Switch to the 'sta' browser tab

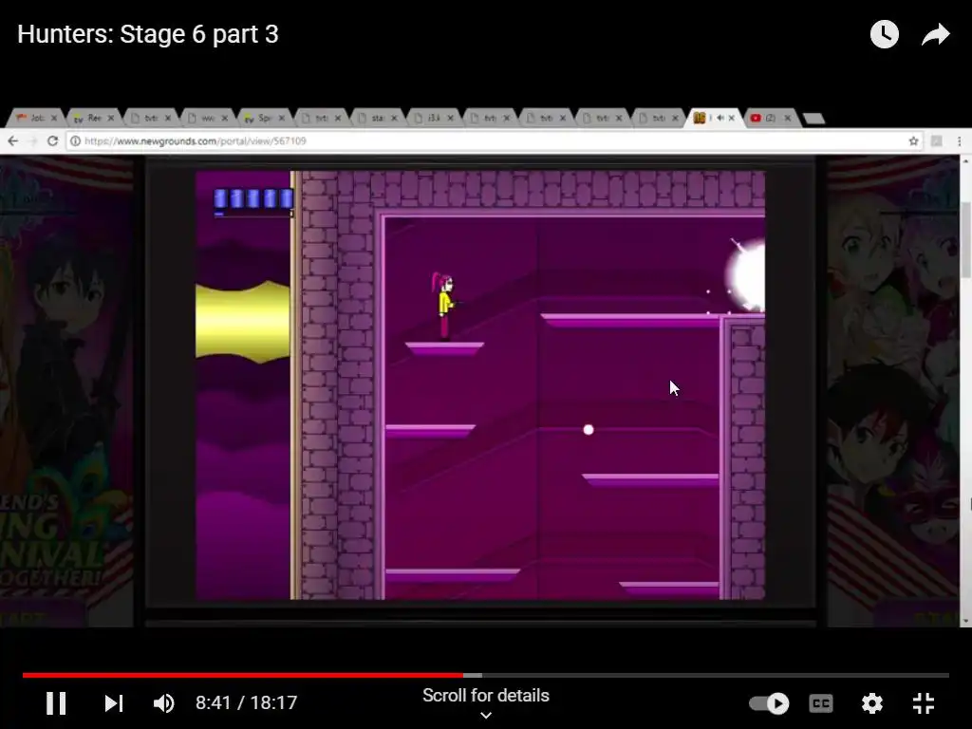[377, 117]
